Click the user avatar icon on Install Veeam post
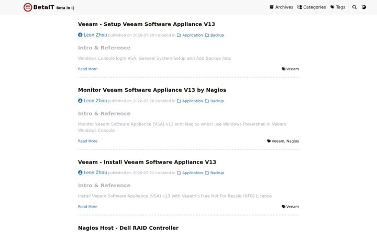Image resolution: width=377 pixels, height=236 pixels. (x=80, y=173)
